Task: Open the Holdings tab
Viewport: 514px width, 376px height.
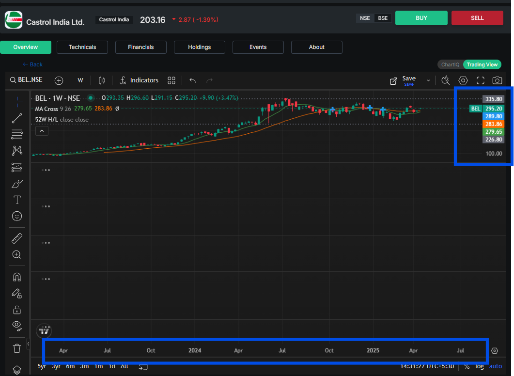Action: pyautogui.click(x=199, y=47)
